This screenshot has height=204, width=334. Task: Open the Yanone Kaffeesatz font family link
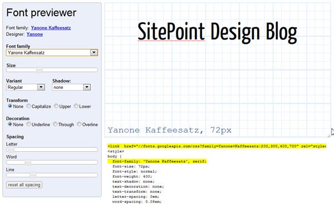[51, 28]
